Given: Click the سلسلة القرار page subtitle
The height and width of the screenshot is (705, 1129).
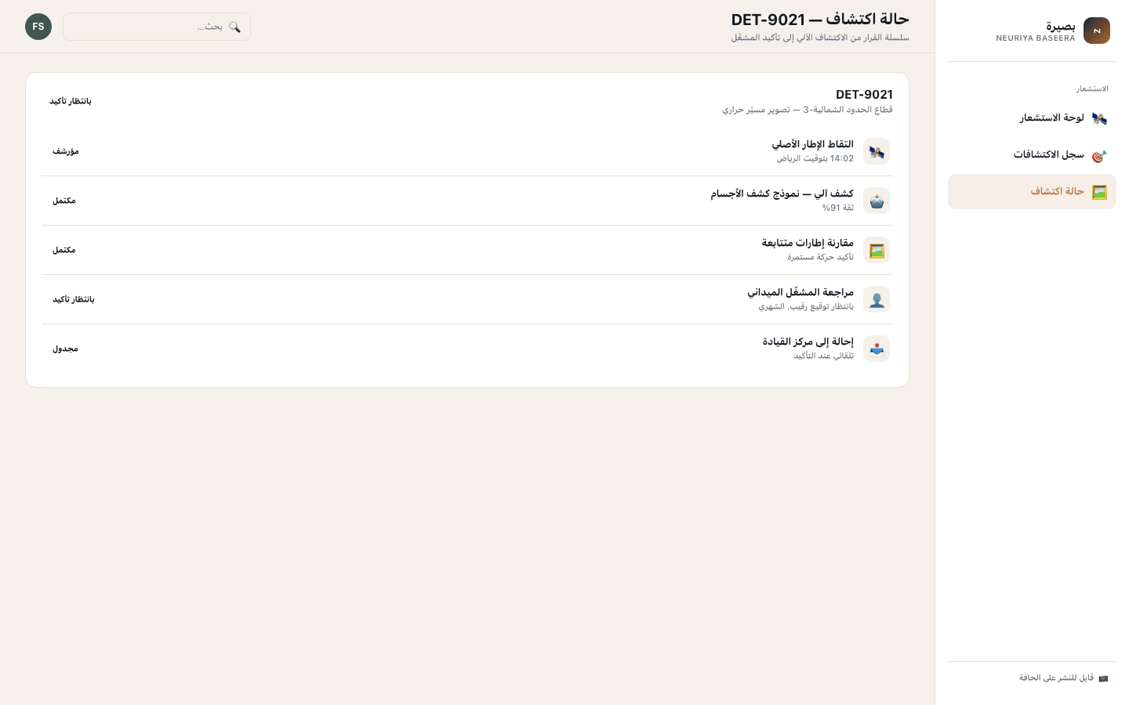Looking at the screenshot, I should tap(820, 38).
